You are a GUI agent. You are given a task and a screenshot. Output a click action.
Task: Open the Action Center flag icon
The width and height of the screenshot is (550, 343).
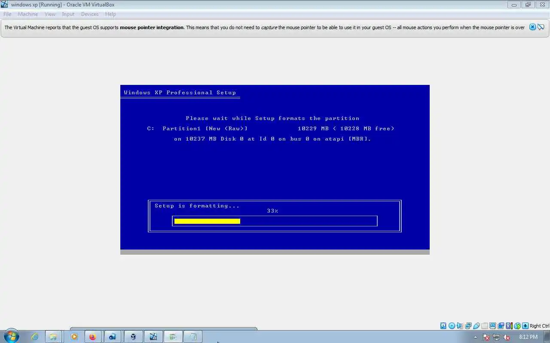pyautogui.click(x=486, y=337)
